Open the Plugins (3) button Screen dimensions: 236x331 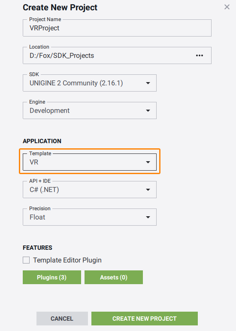52,277
